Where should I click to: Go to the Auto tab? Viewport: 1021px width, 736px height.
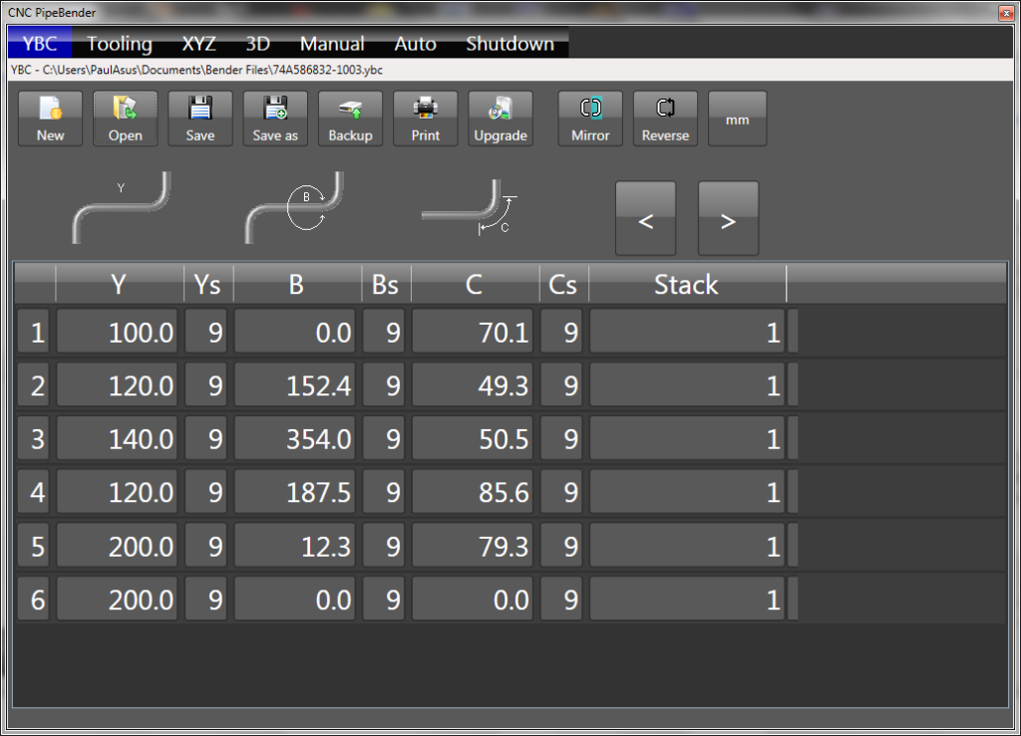coord(415,44)
